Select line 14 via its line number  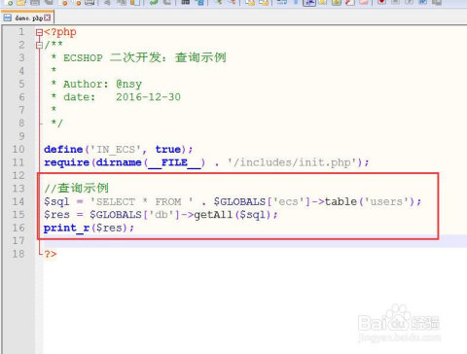click(x=18, y=201)
